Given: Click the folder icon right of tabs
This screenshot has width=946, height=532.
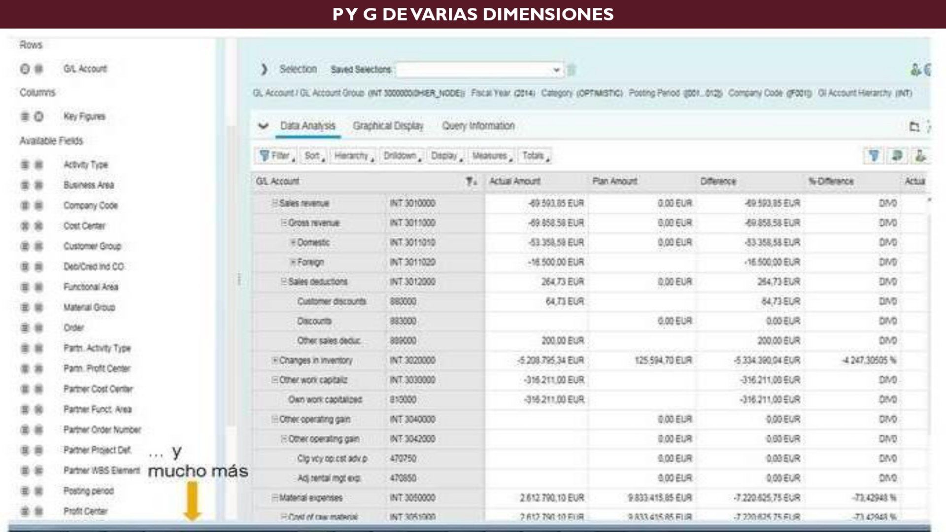Looking at the screenshot, I should tap(914, 127).
